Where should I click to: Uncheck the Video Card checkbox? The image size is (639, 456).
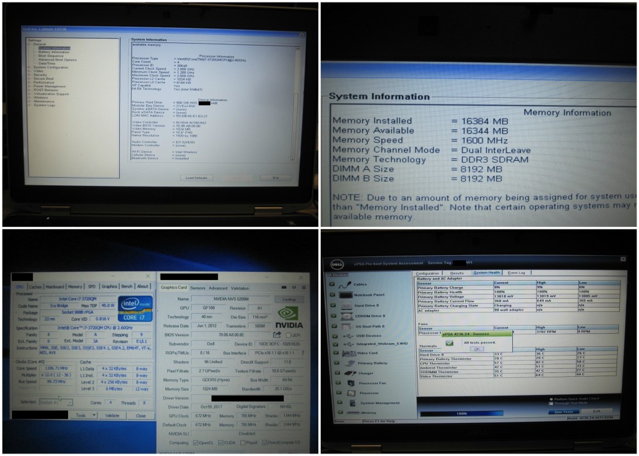tap(336, 352)
